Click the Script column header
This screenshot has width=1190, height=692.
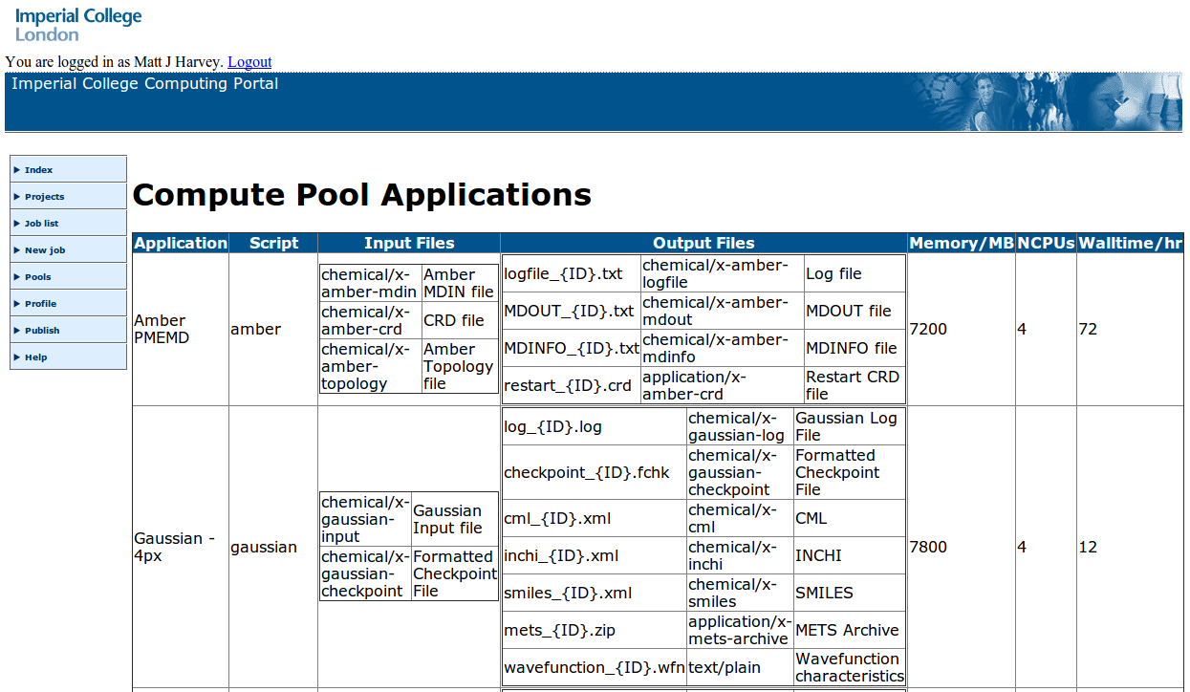273,244
